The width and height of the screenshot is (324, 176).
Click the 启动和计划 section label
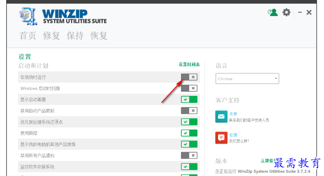tap(33, 66)
